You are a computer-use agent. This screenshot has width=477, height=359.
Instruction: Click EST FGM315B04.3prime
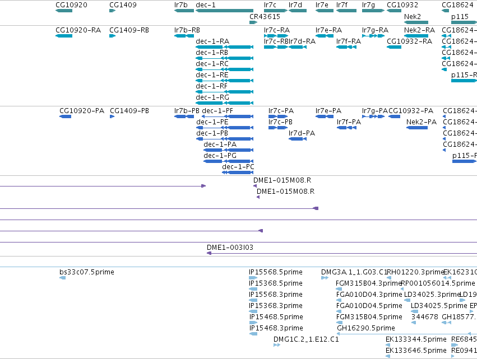(339, 289)
